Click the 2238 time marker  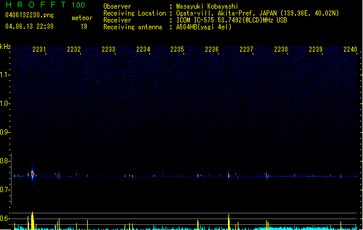pyautogui.click(x=281, y=49)
